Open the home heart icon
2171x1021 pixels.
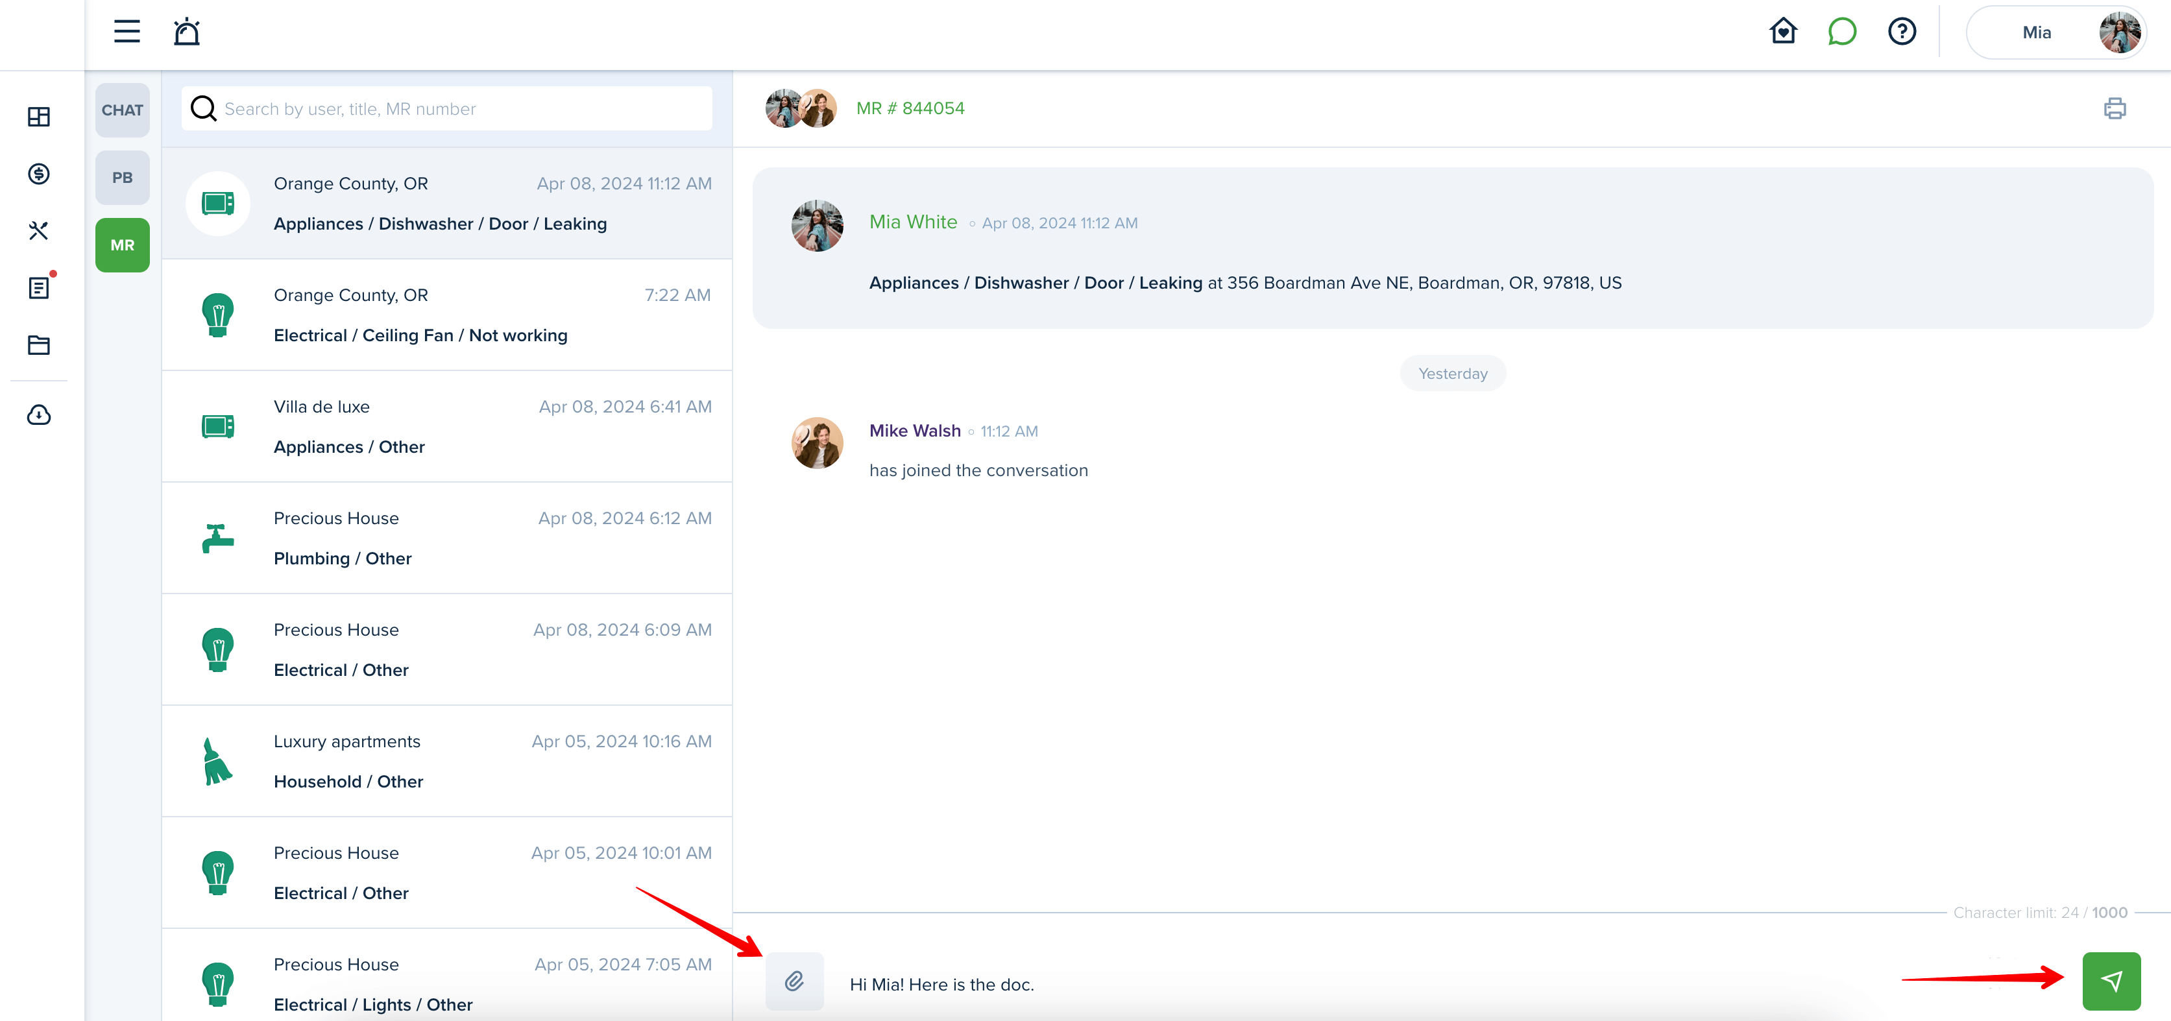pos(1782,32)
